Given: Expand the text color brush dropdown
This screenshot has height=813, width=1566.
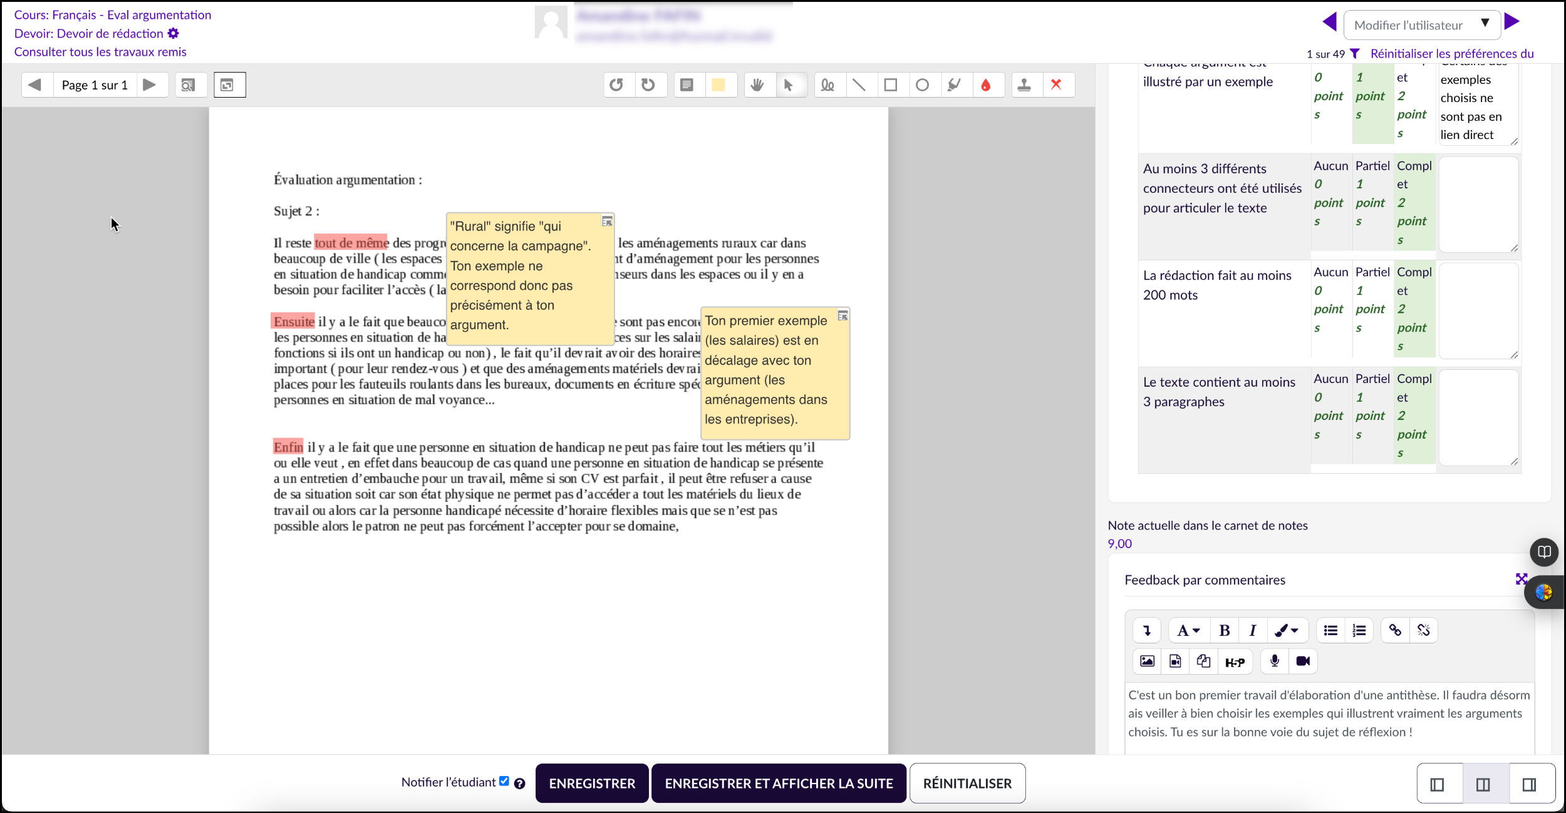Looking at the screenshot, I should [1287, 630].
